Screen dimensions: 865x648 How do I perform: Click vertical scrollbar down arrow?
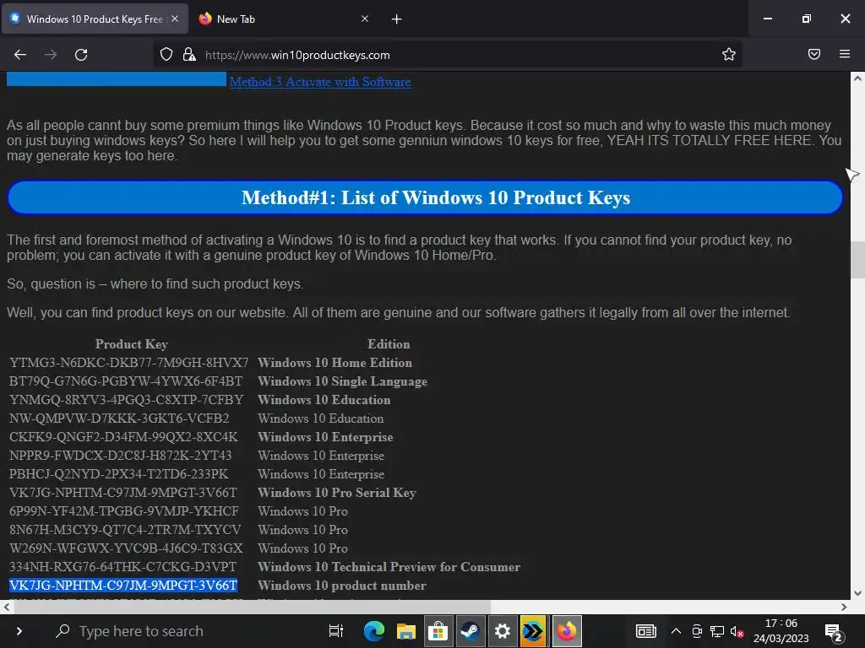(x=857, y=593)
